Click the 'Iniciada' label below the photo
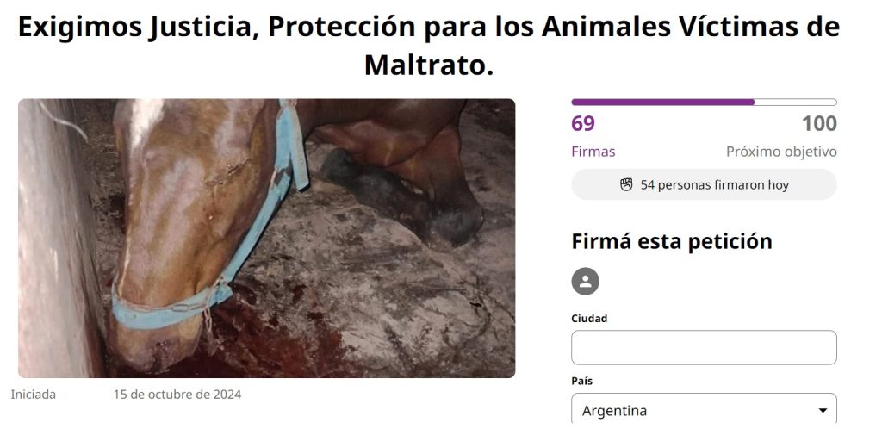This screenshot has width=882, height=429. tap(34, 395)
